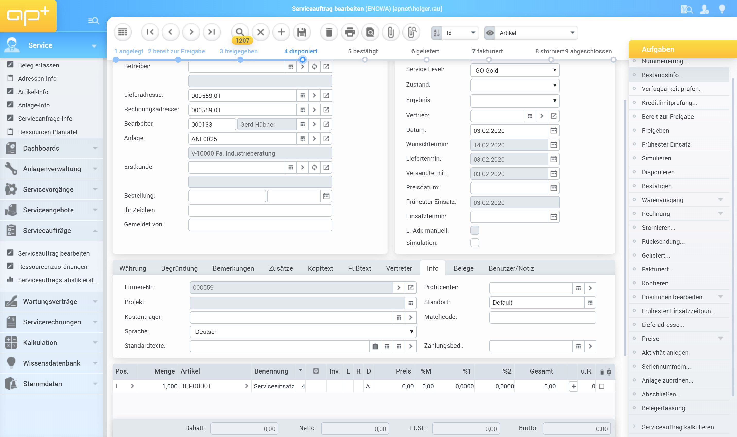The image size is (737, 437).
Task: Open table list view icon in toolbar
Action: tap(123, 32)
